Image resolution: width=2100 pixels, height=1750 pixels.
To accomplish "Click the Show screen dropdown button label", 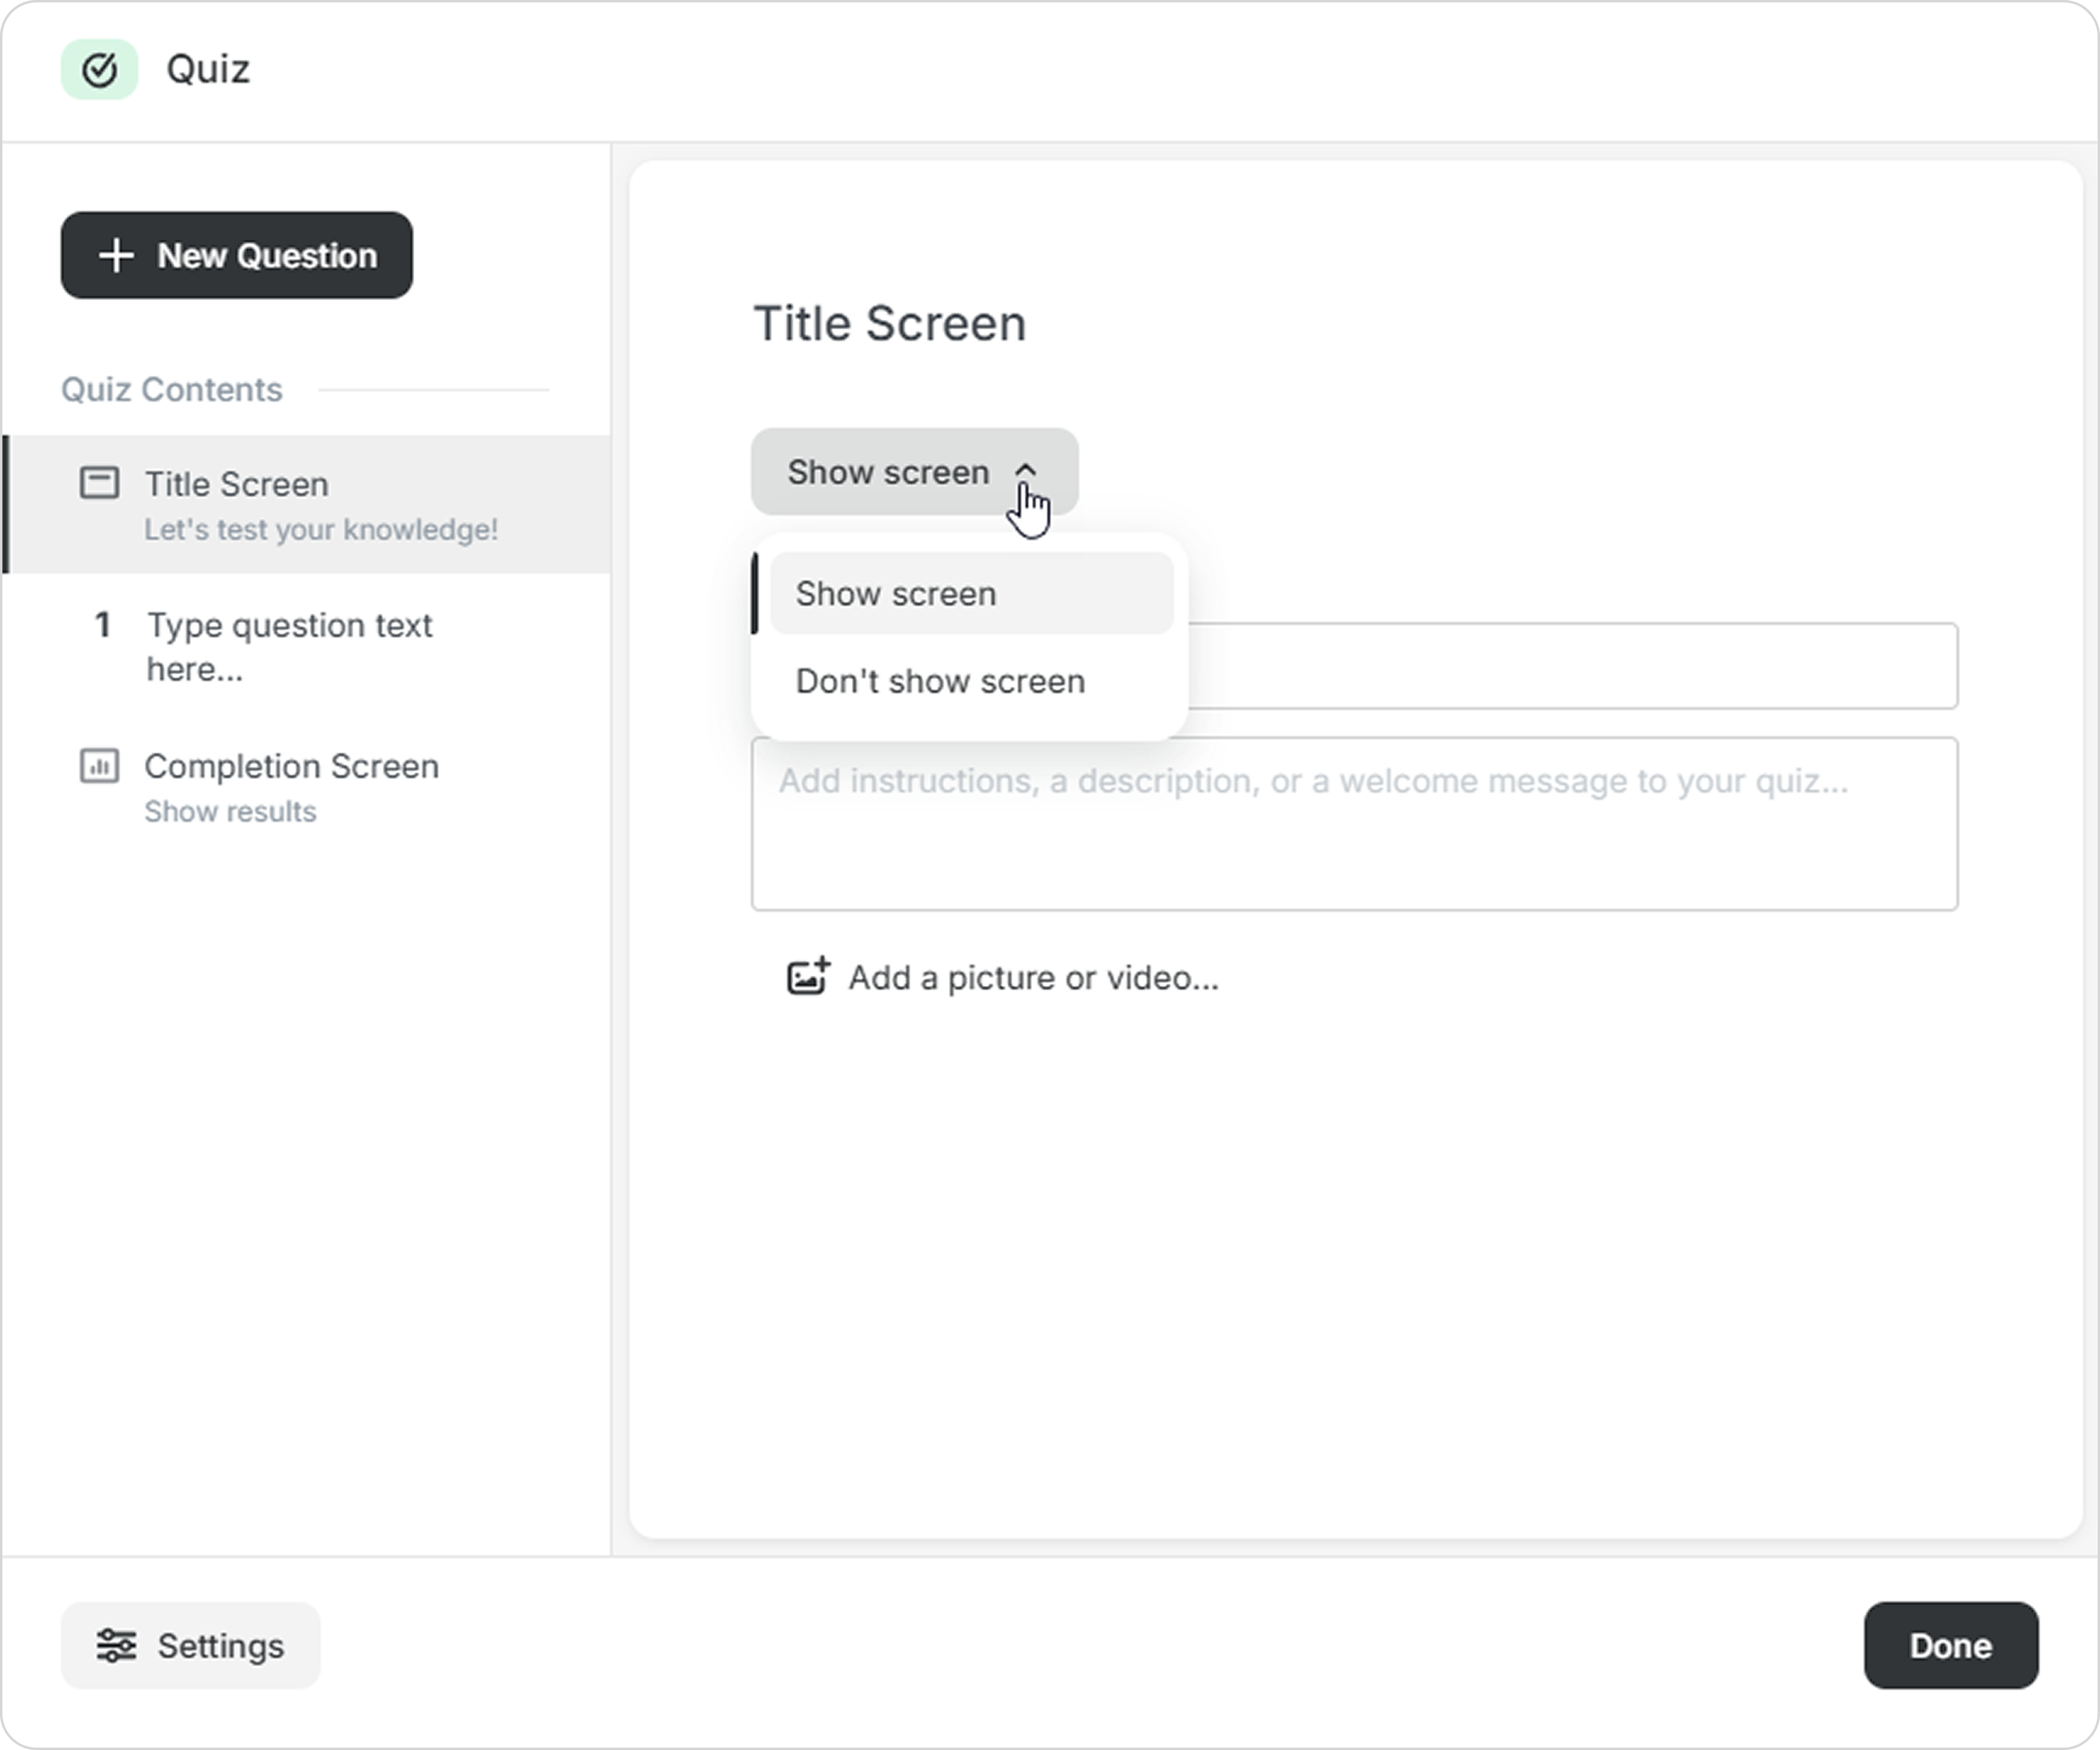I will tap(888, 471).
